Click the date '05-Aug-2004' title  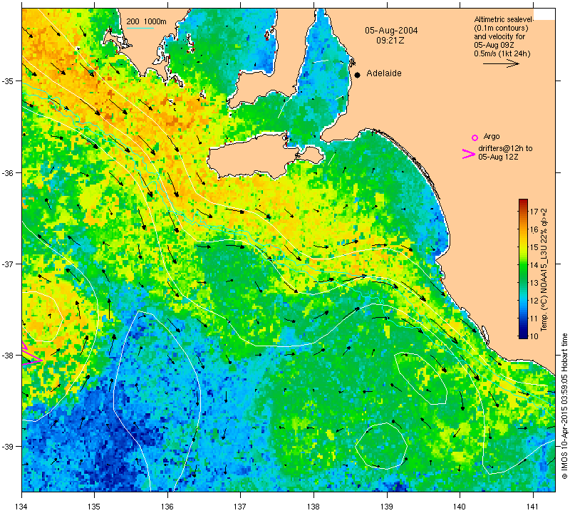click(391, 31)
